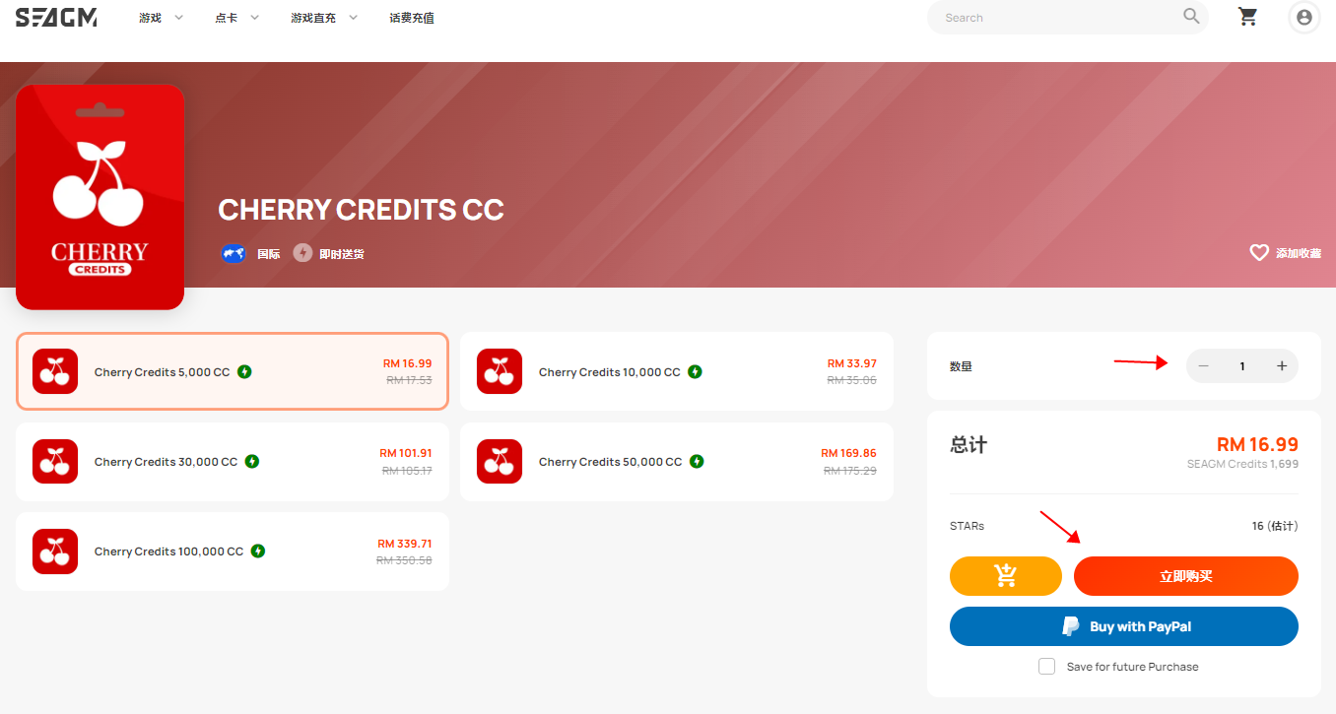Click the SEAGM logo
Viewport: 1336px width, 714px height.
coord(56,17)
